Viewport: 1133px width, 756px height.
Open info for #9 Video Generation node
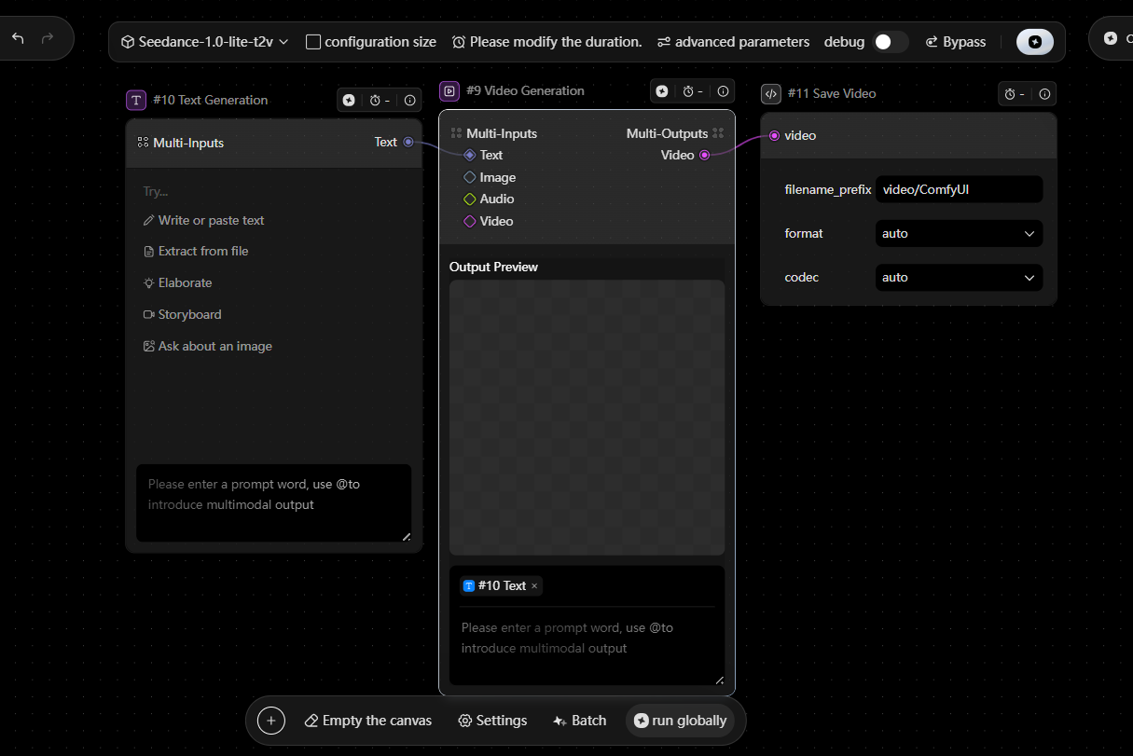[x=723, y=91]
